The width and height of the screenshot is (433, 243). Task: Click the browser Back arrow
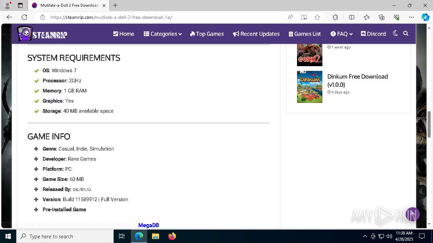click(x=9, y=17)
